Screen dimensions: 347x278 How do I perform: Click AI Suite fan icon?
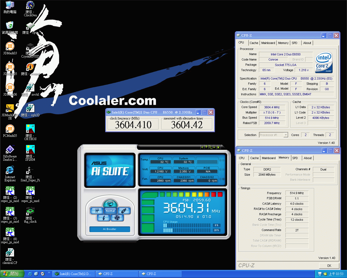point(117,218)
